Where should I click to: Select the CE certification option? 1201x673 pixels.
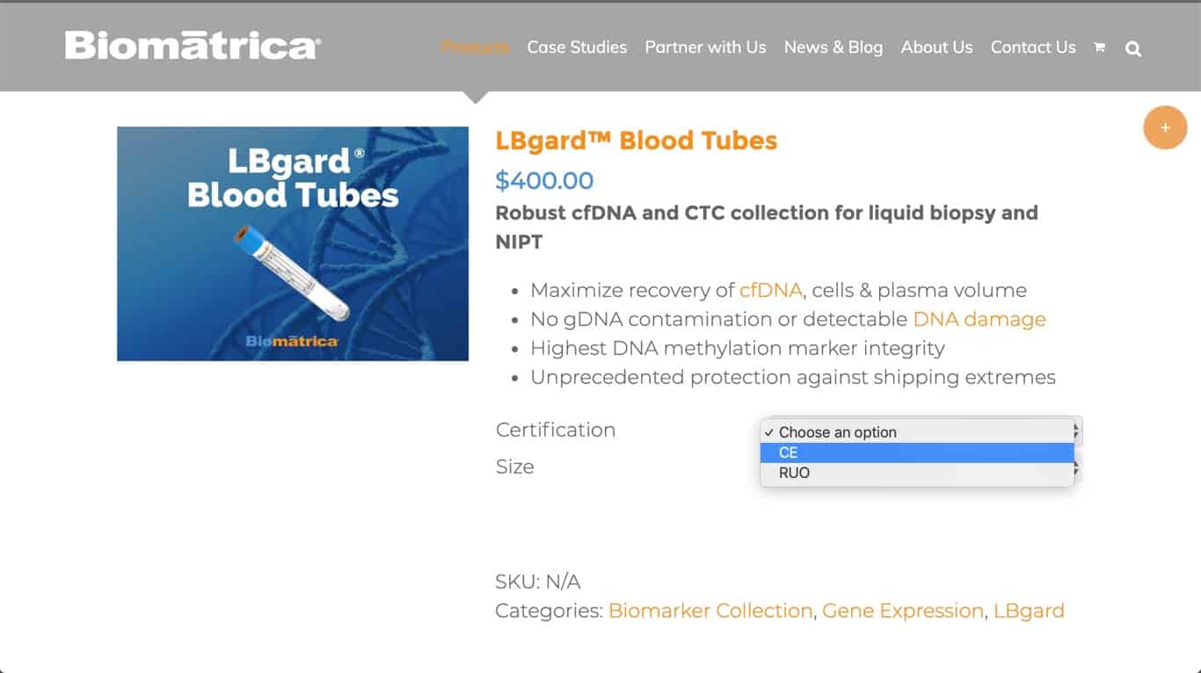(x=917, y=452)
